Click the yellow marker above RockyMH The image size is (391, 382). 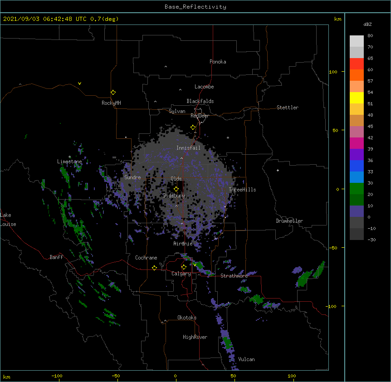[113, 93]
